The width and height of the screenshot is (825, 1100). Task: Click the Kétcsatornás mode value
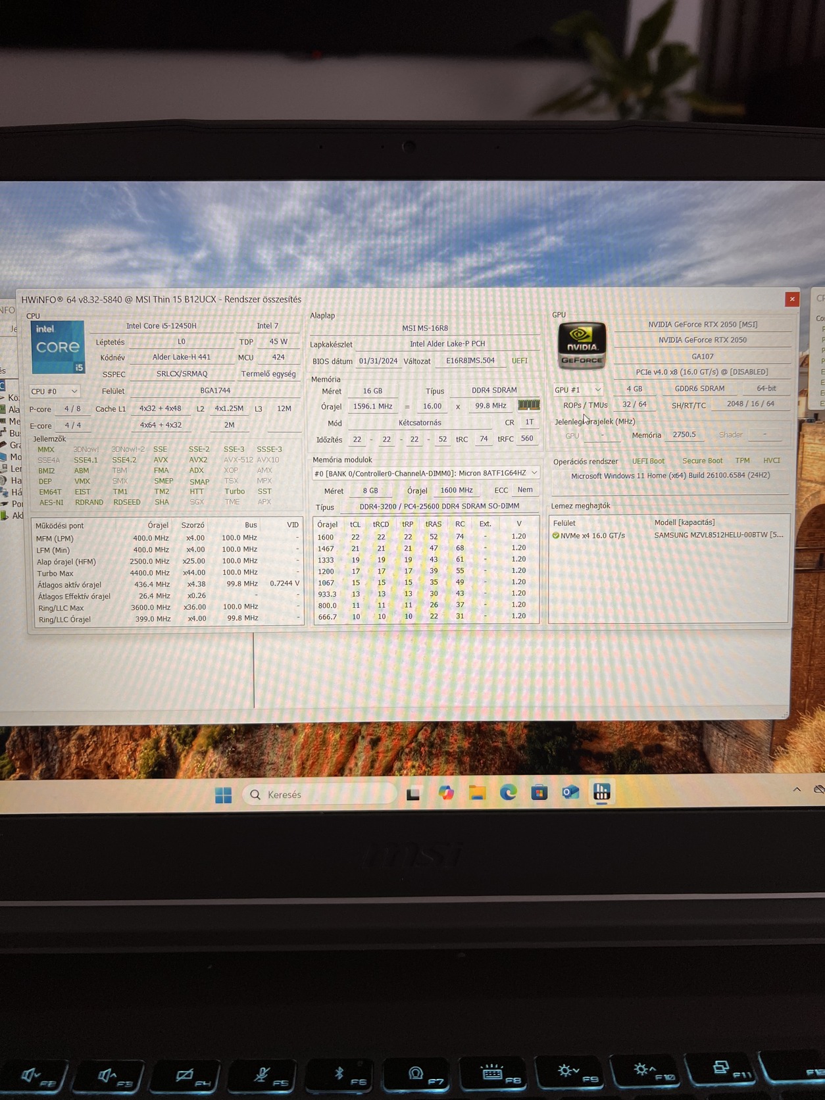click(420, 422)
